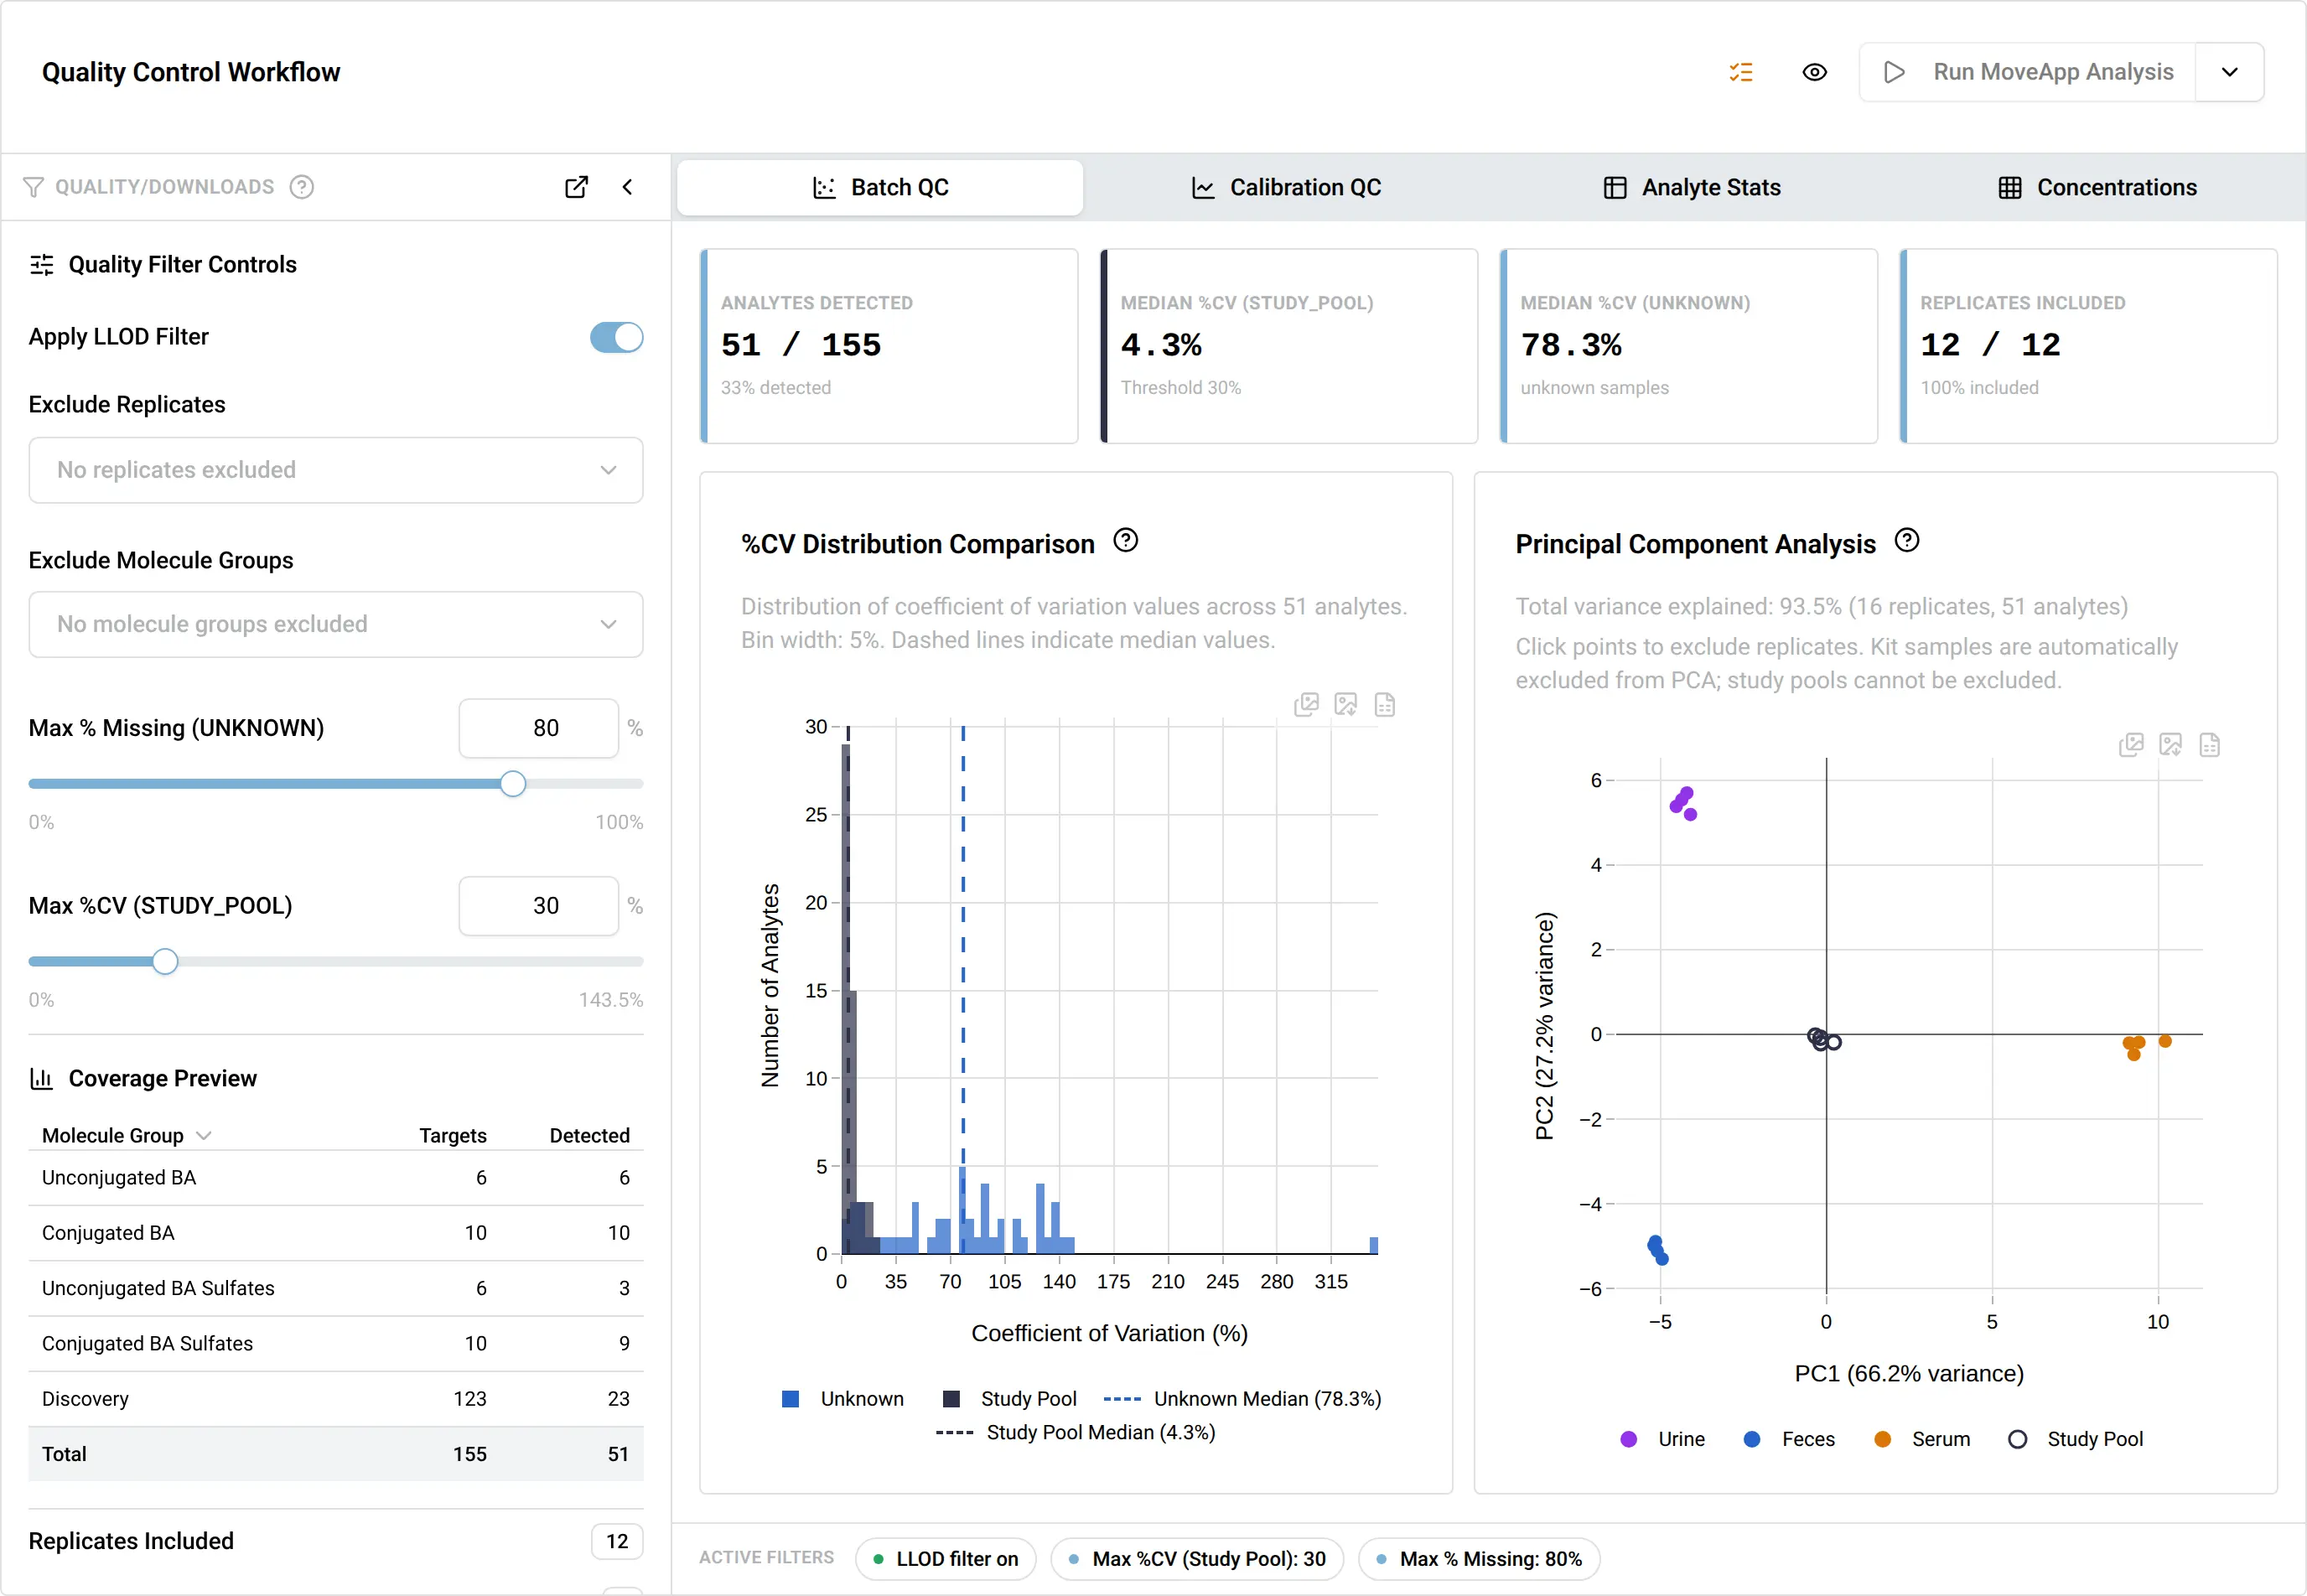Open the Concentrations tab
Image resolution: width=2307 pixels, height=1596 pixels.
pos(2097,187)
